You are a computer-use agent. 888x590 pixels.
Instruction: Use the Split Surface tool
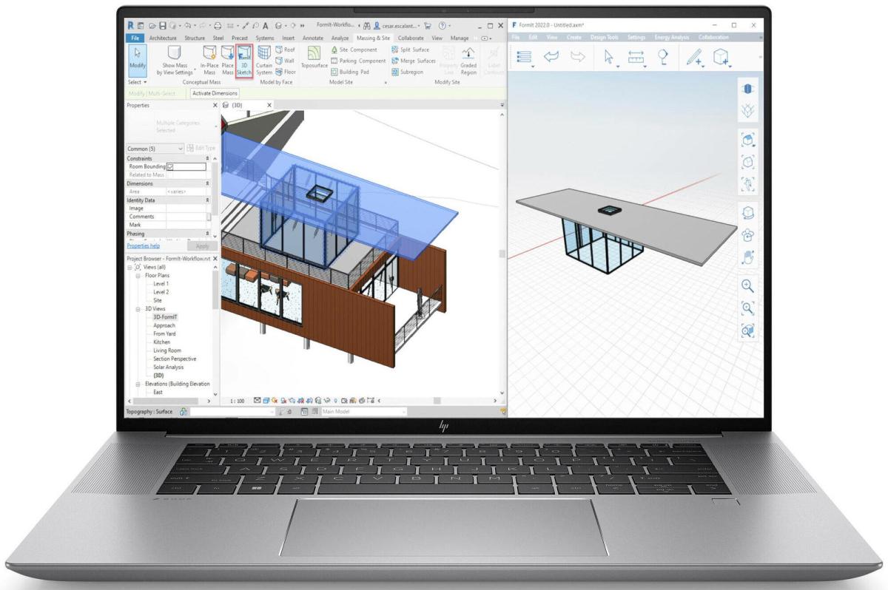[411, 50]
